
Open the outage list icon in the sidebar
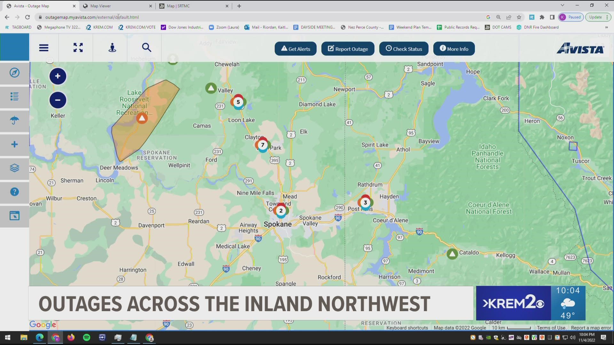click(x=14, y=97)
